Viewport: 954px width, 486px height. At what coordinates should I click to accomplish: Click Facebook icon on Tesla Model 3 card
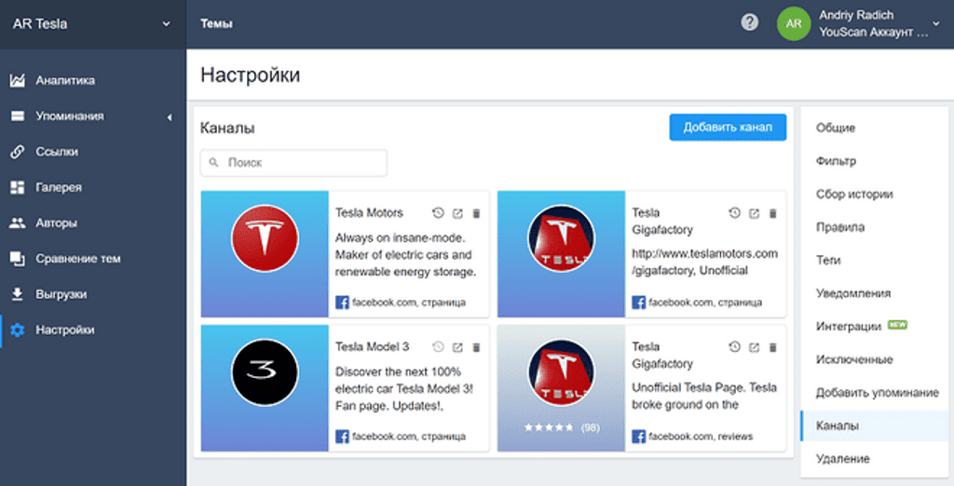click(x=342, y=436)
